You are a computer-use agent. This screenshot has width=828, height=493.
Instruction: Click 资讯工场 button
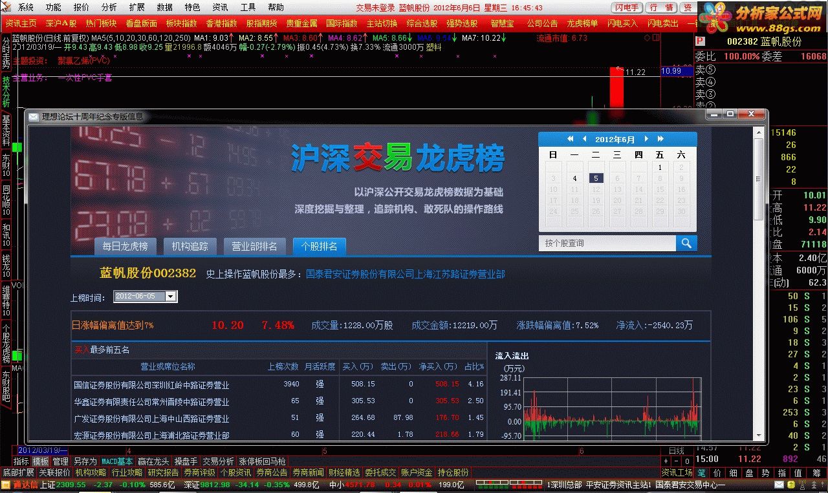pyautogui.click(x=677, y=472)
